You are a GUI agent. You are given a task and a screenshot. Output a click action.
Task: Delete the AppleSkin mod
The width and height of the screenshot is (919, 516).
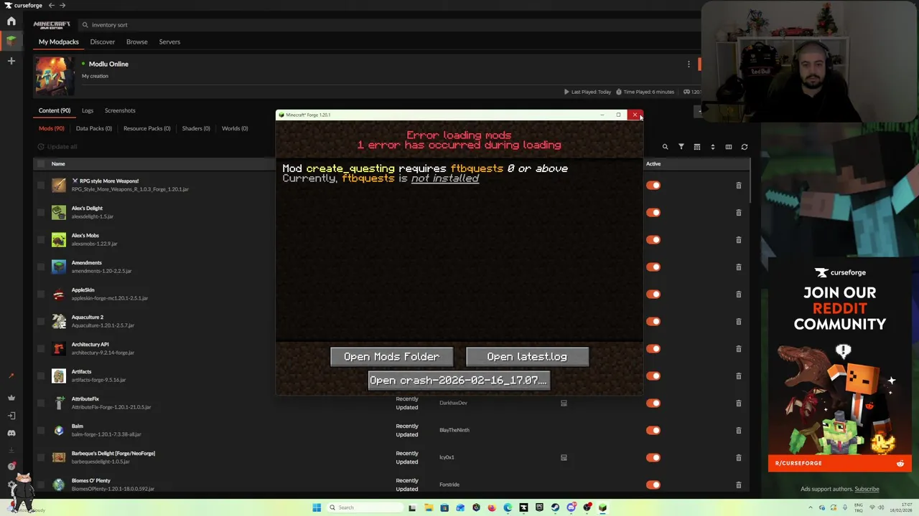[x=738, y=295]
